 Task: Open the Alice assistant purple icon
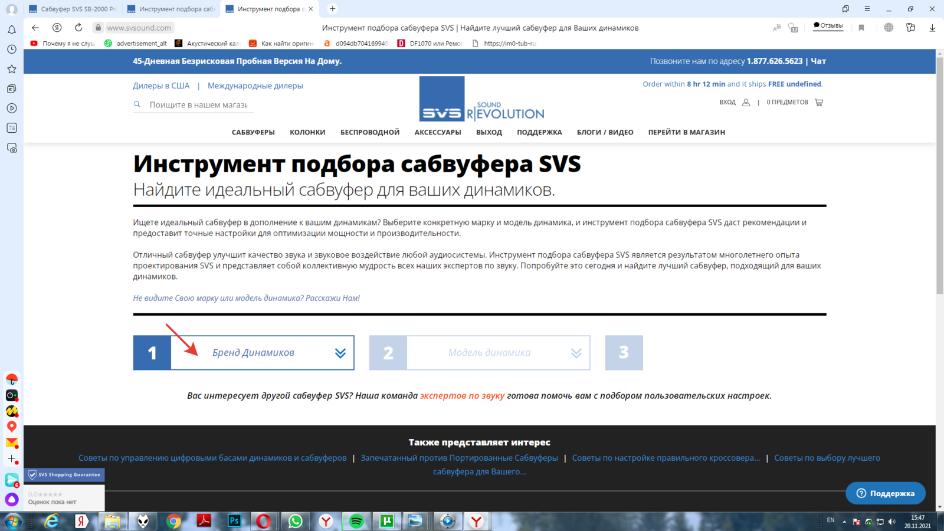[x=12, y=500]
